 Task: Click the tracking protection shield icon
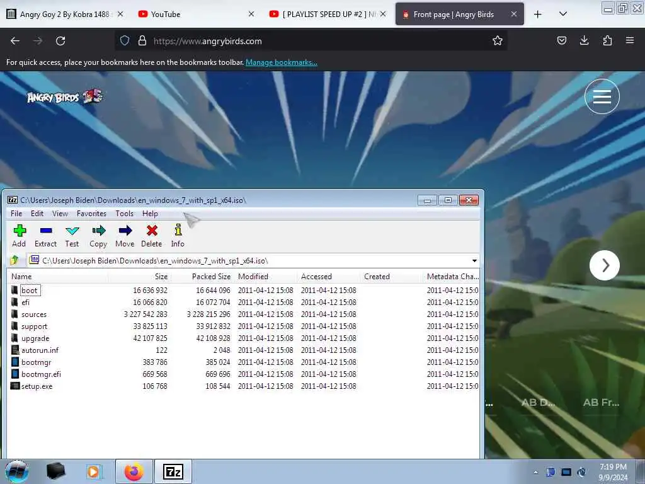point(125,41)
